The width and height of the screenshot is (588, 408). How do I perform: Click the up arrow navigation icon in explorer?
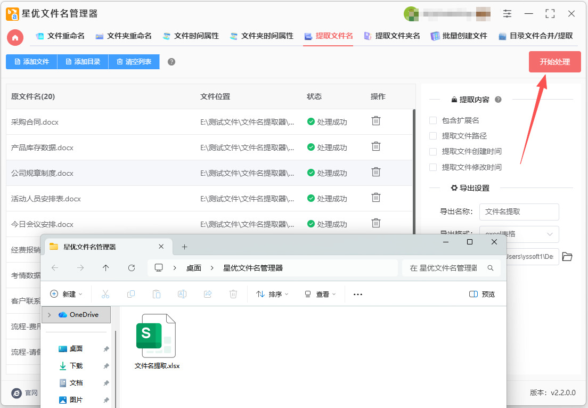coord(106,268)
